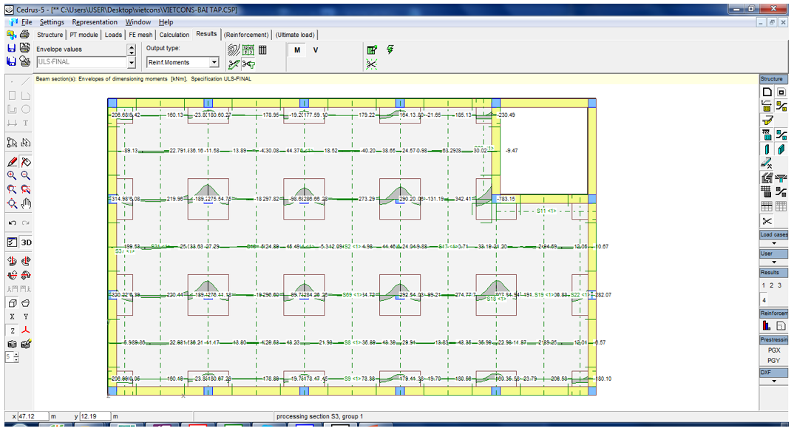Toggle the options checklist button
This screenshot has width=794, height=431.
12,242
